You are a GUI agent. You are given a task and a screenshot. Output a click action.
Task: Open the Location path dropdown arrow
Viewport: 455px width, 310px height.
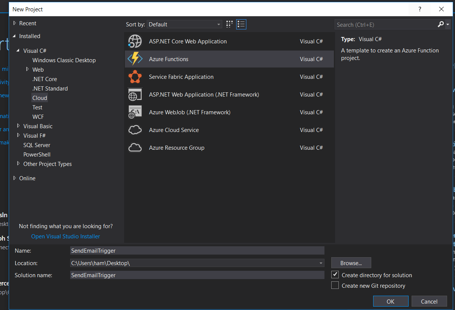[321, 263]
